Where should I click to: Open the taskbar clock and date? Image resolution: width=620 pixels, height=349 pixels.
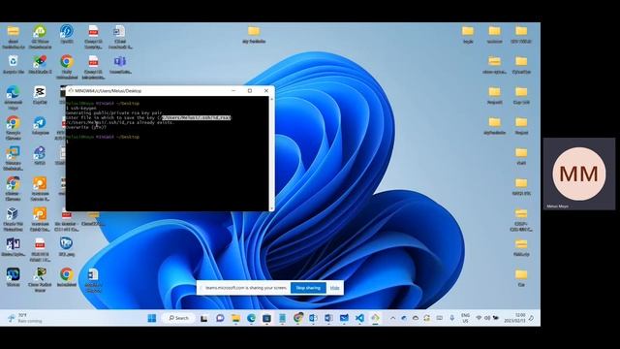click(514, 318)
